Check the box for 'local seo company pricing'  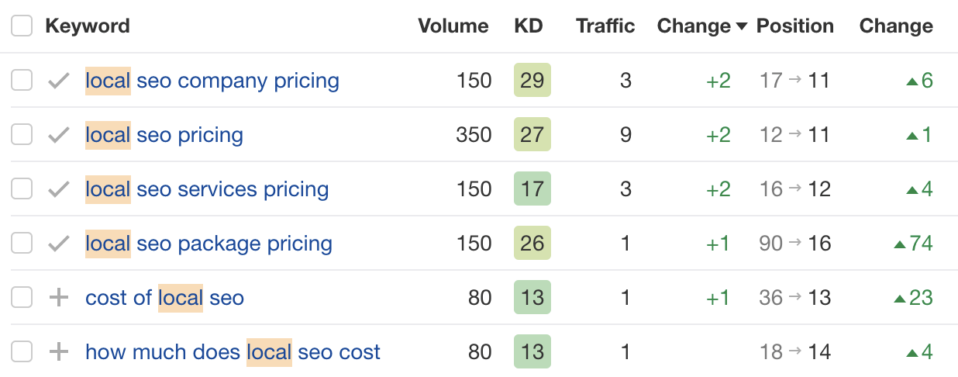22,81
